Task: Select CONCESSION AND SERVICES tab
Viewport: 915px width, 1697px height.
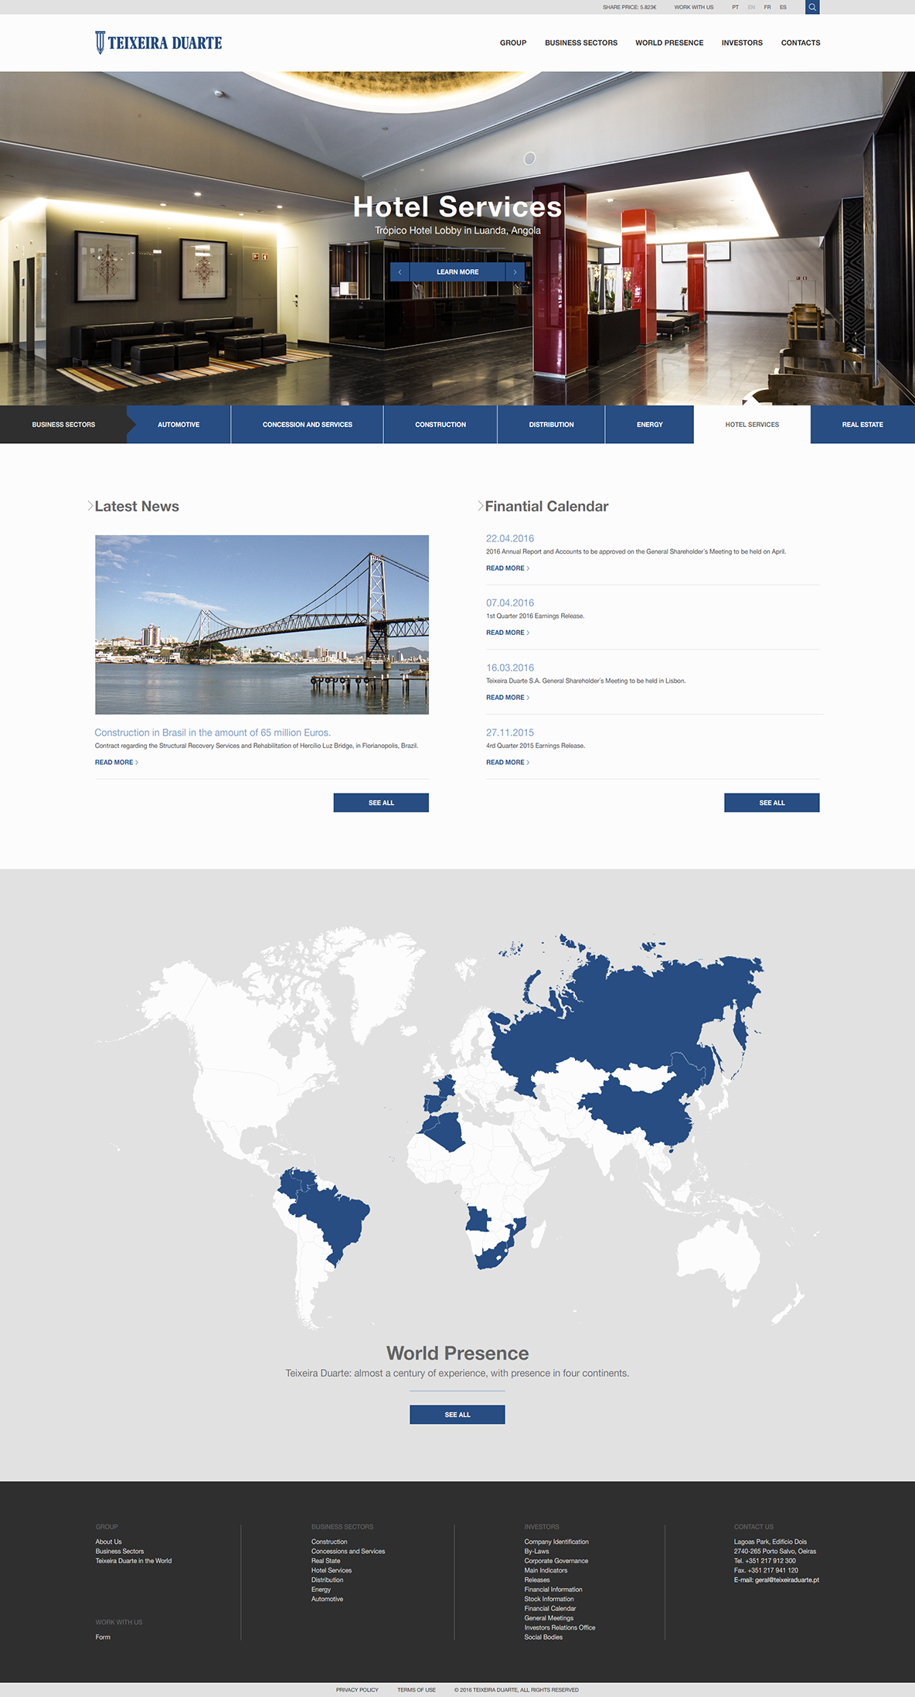Action: point(308,425)
